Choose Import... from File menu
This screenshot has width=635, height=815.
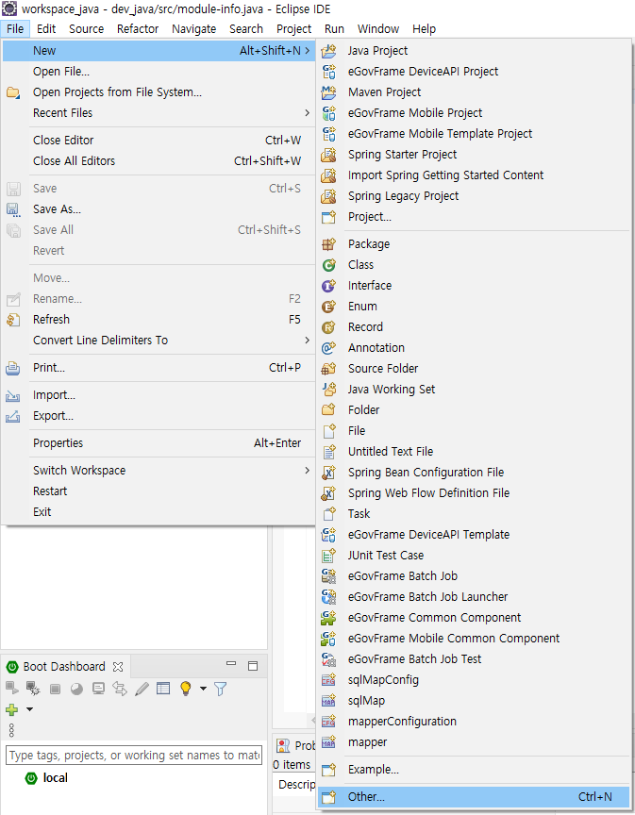pos(159,395)
